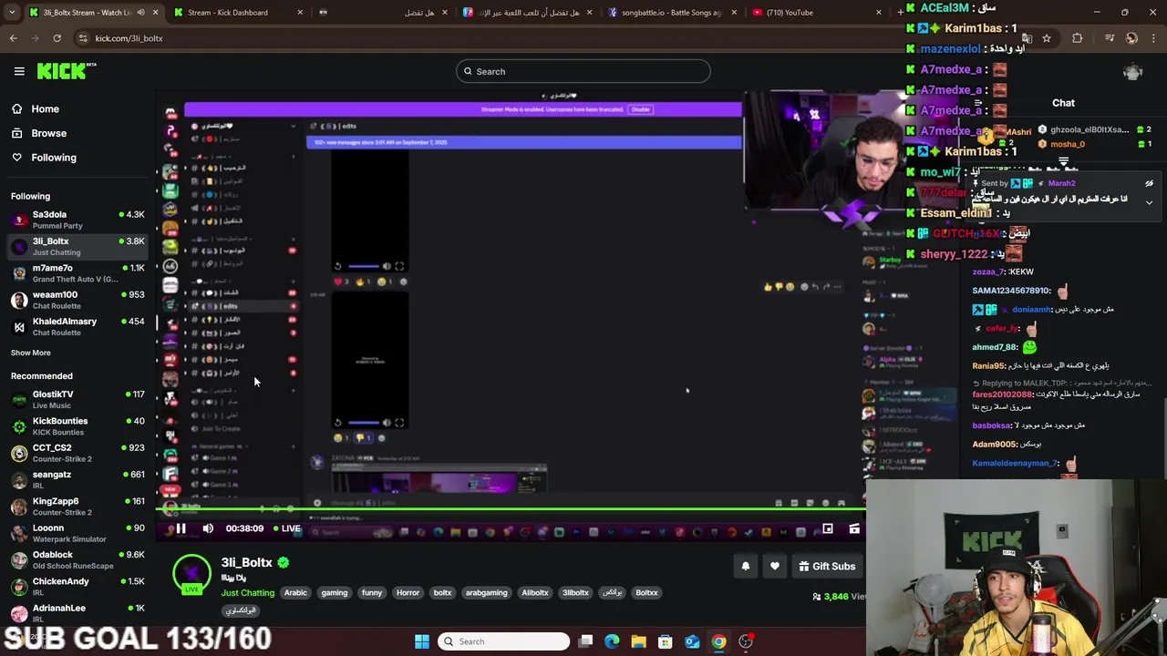1167x656 pixels.
Task: Reload the Kick page
Action: [x=57, y=38]
